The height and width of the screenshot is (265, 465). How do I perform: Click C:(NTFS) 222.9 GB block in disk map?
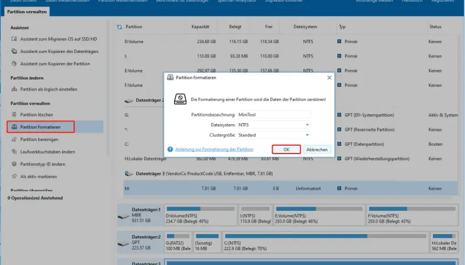pyautogui.click(x=325, y=242)
